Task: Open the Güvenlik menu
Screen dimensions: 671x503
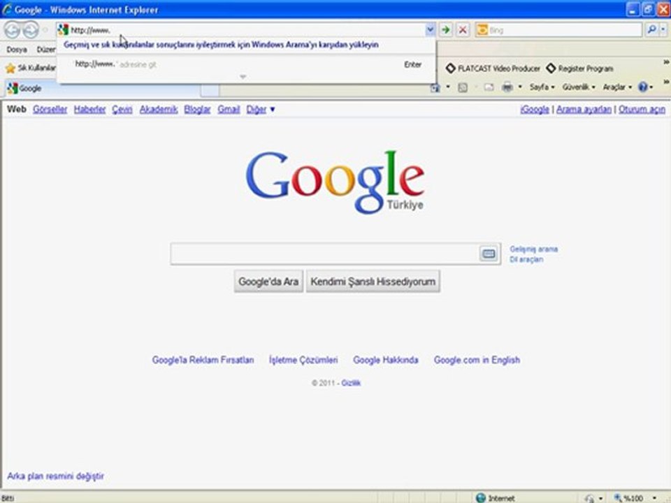Action: pos(579,87)
